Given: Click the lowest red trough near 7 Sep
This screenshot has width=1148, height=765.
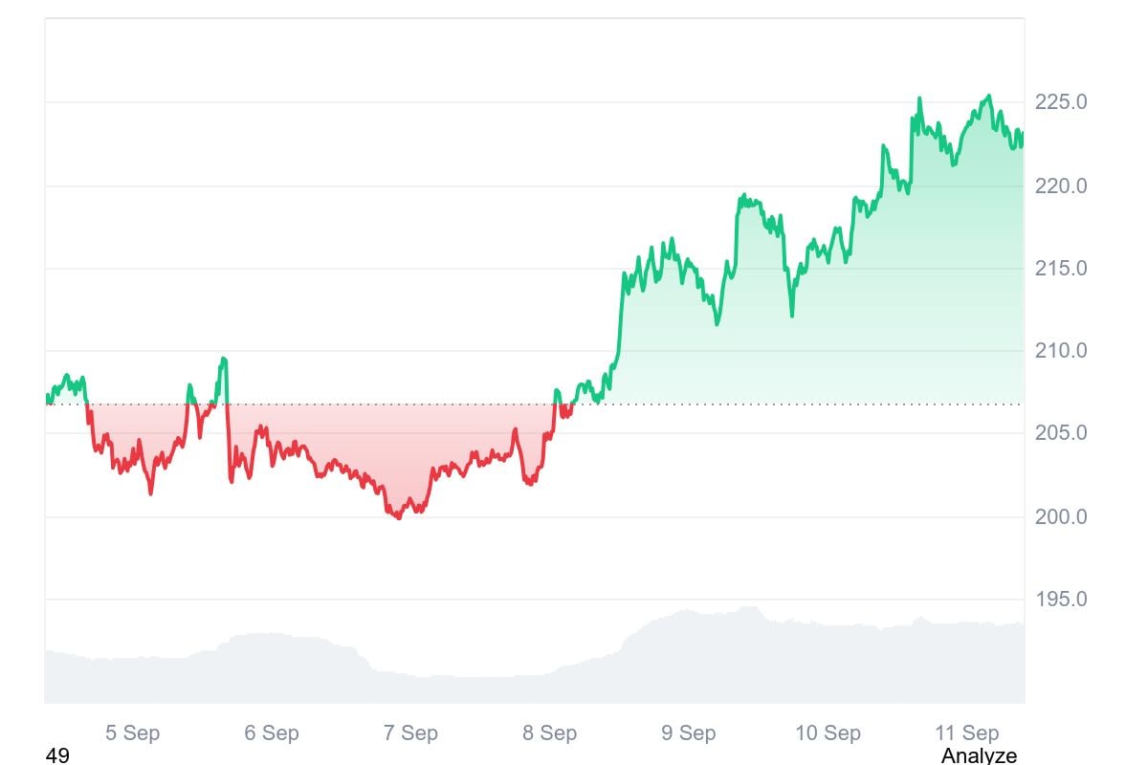Looking at the screenshot, I should tap(399, 517).
